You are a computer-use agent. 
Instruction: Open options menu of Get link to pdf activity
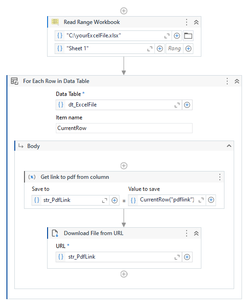pyautogui.click(x=220, y=177)
